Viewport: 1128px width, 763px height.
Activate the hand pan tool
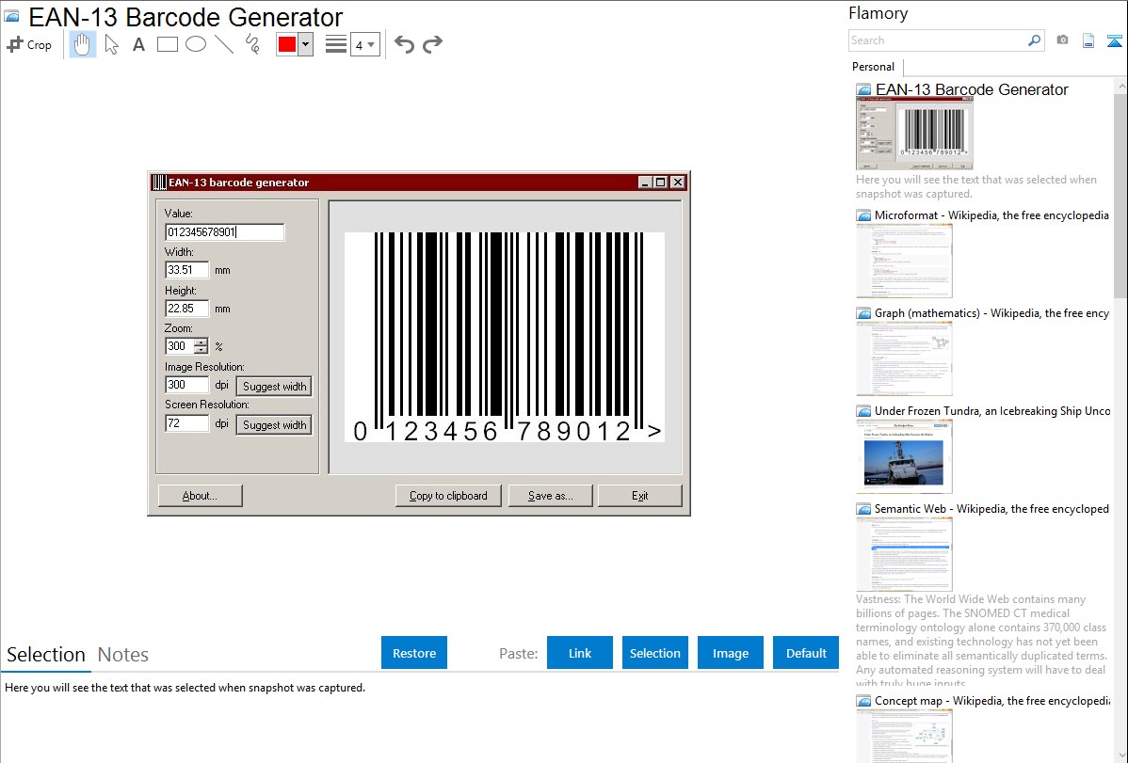coord(83,44)
